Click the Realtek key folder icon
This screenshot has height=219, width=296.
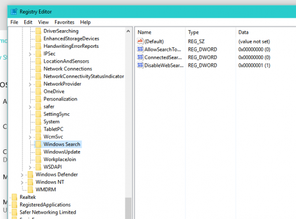14,197
